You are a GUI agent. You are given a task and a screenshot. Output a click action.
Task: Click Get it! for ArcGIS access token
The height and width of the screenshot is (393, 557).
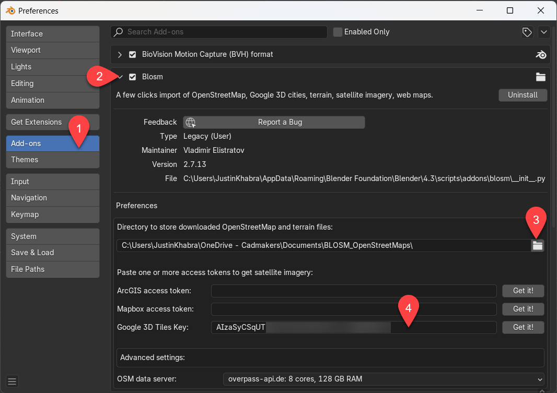point(523,291)
